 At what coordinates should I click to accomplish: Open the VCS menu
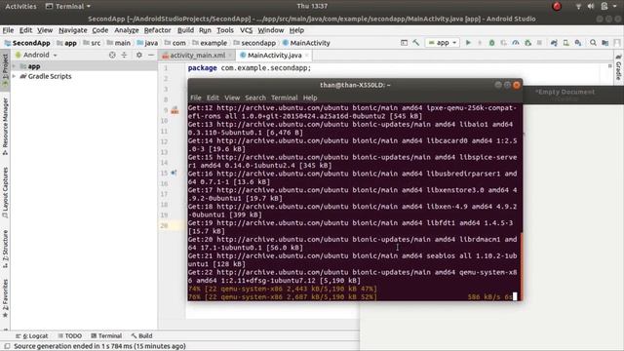coord(246,30)
